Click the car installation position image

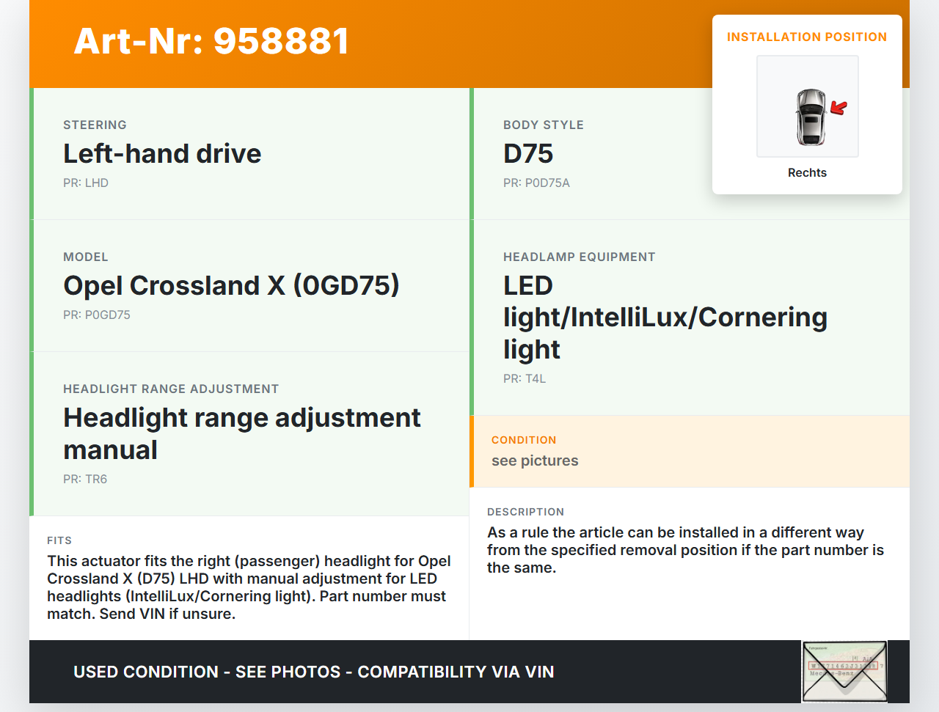pyautogui.click(x=808, y=106)
